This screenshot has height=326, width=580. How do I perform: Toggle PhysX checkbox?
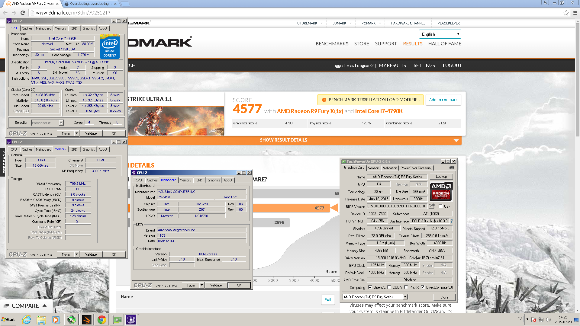pos(406,287)
